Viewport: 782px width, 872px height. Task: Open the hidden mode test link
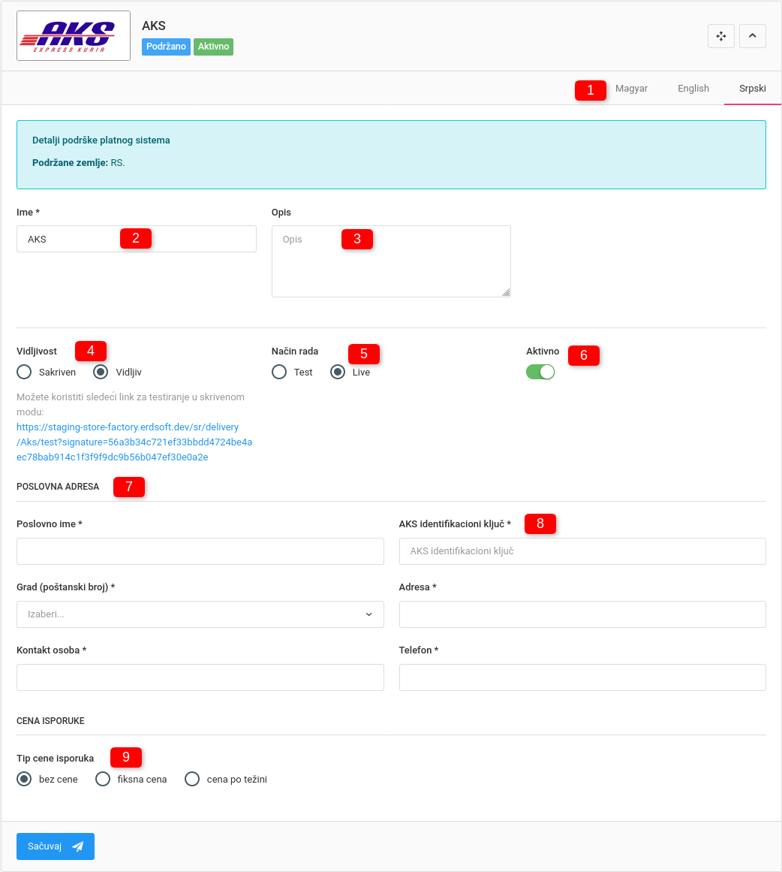pyautogui.click(x=134, y=442)
